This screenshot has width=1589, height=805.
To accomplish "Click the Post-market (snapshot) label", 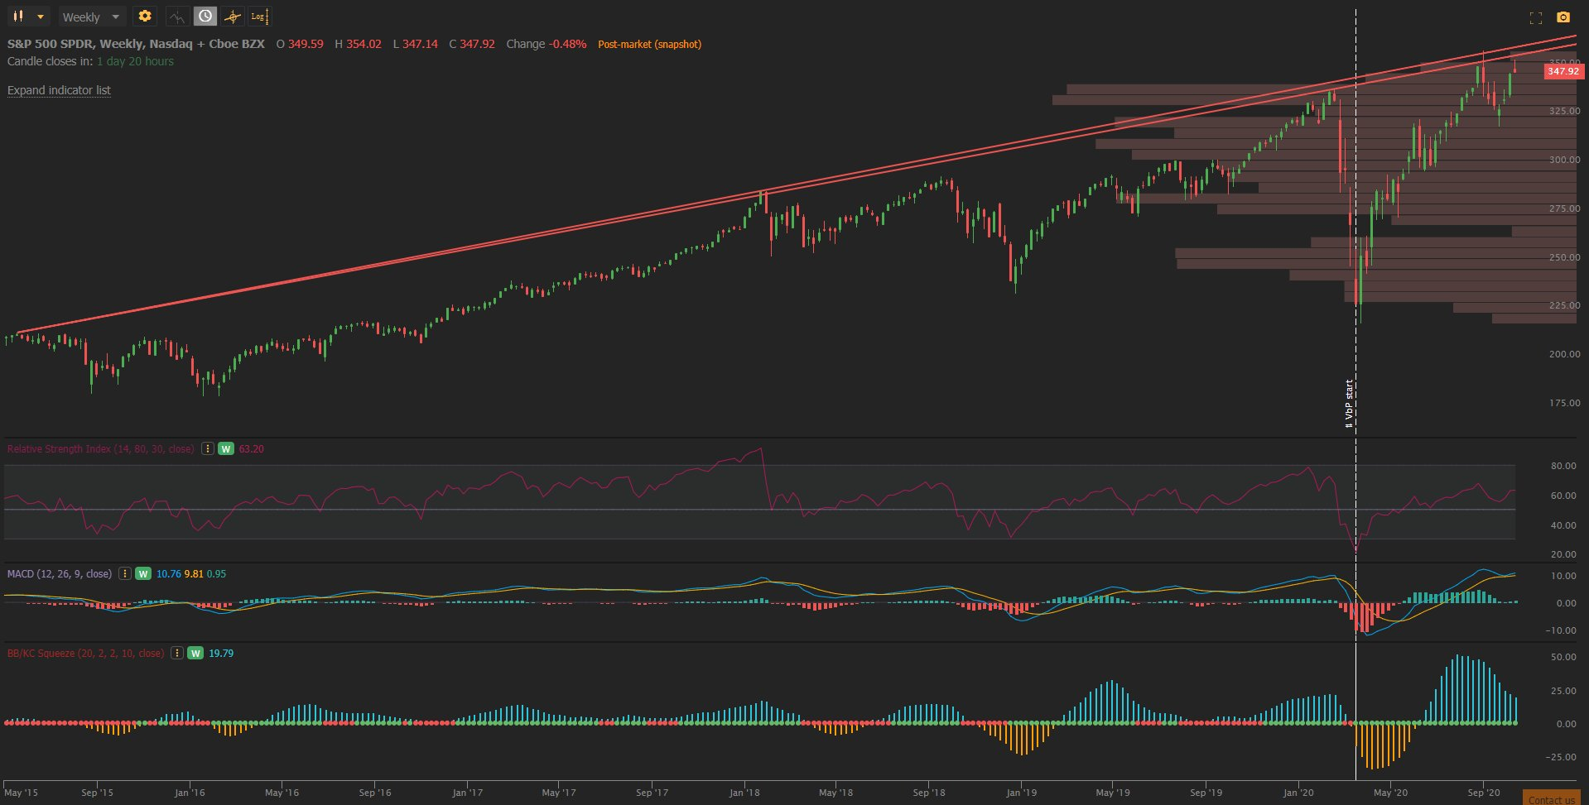I will [649, 44].
